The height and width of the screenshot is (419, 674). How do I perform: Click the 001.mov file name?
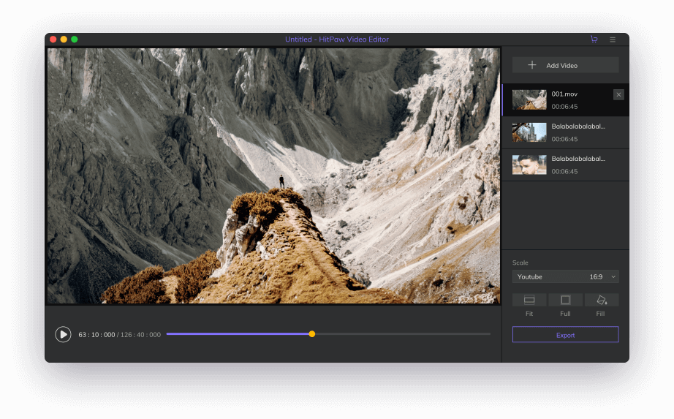(x=564, y=94)
